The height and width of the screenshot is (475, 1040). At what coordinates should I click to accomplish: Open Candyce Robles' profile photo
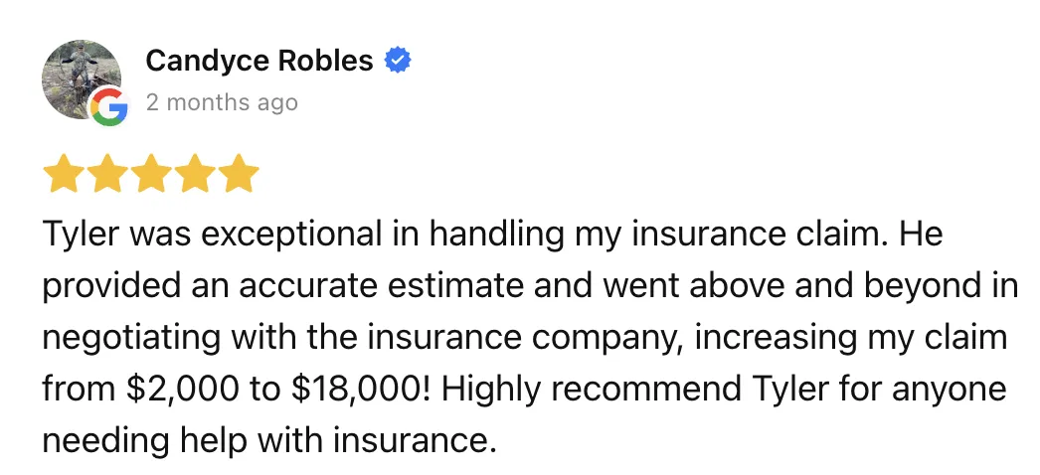[x=82, y=79]
